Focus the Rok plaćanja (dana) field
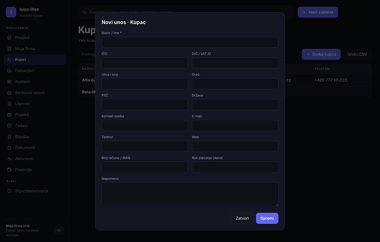The width and height of the screenshot is (380, 242). tap(235, 167)
